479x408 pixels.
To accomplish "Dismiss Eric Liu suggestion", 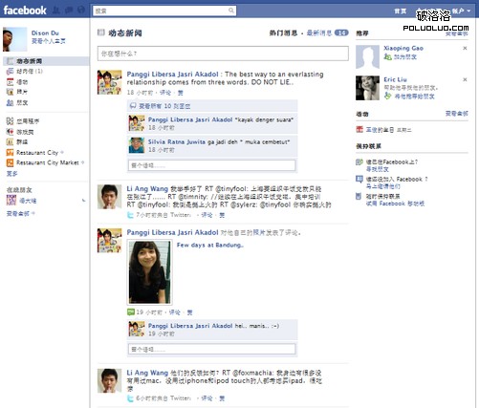I will click(x=465, y=79).
